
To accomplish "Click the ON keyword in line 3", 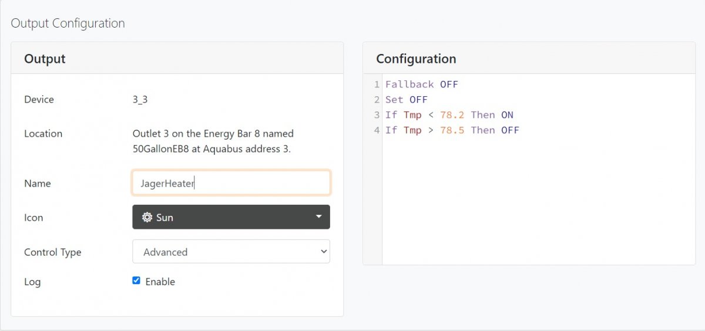I will coord(507,115).
